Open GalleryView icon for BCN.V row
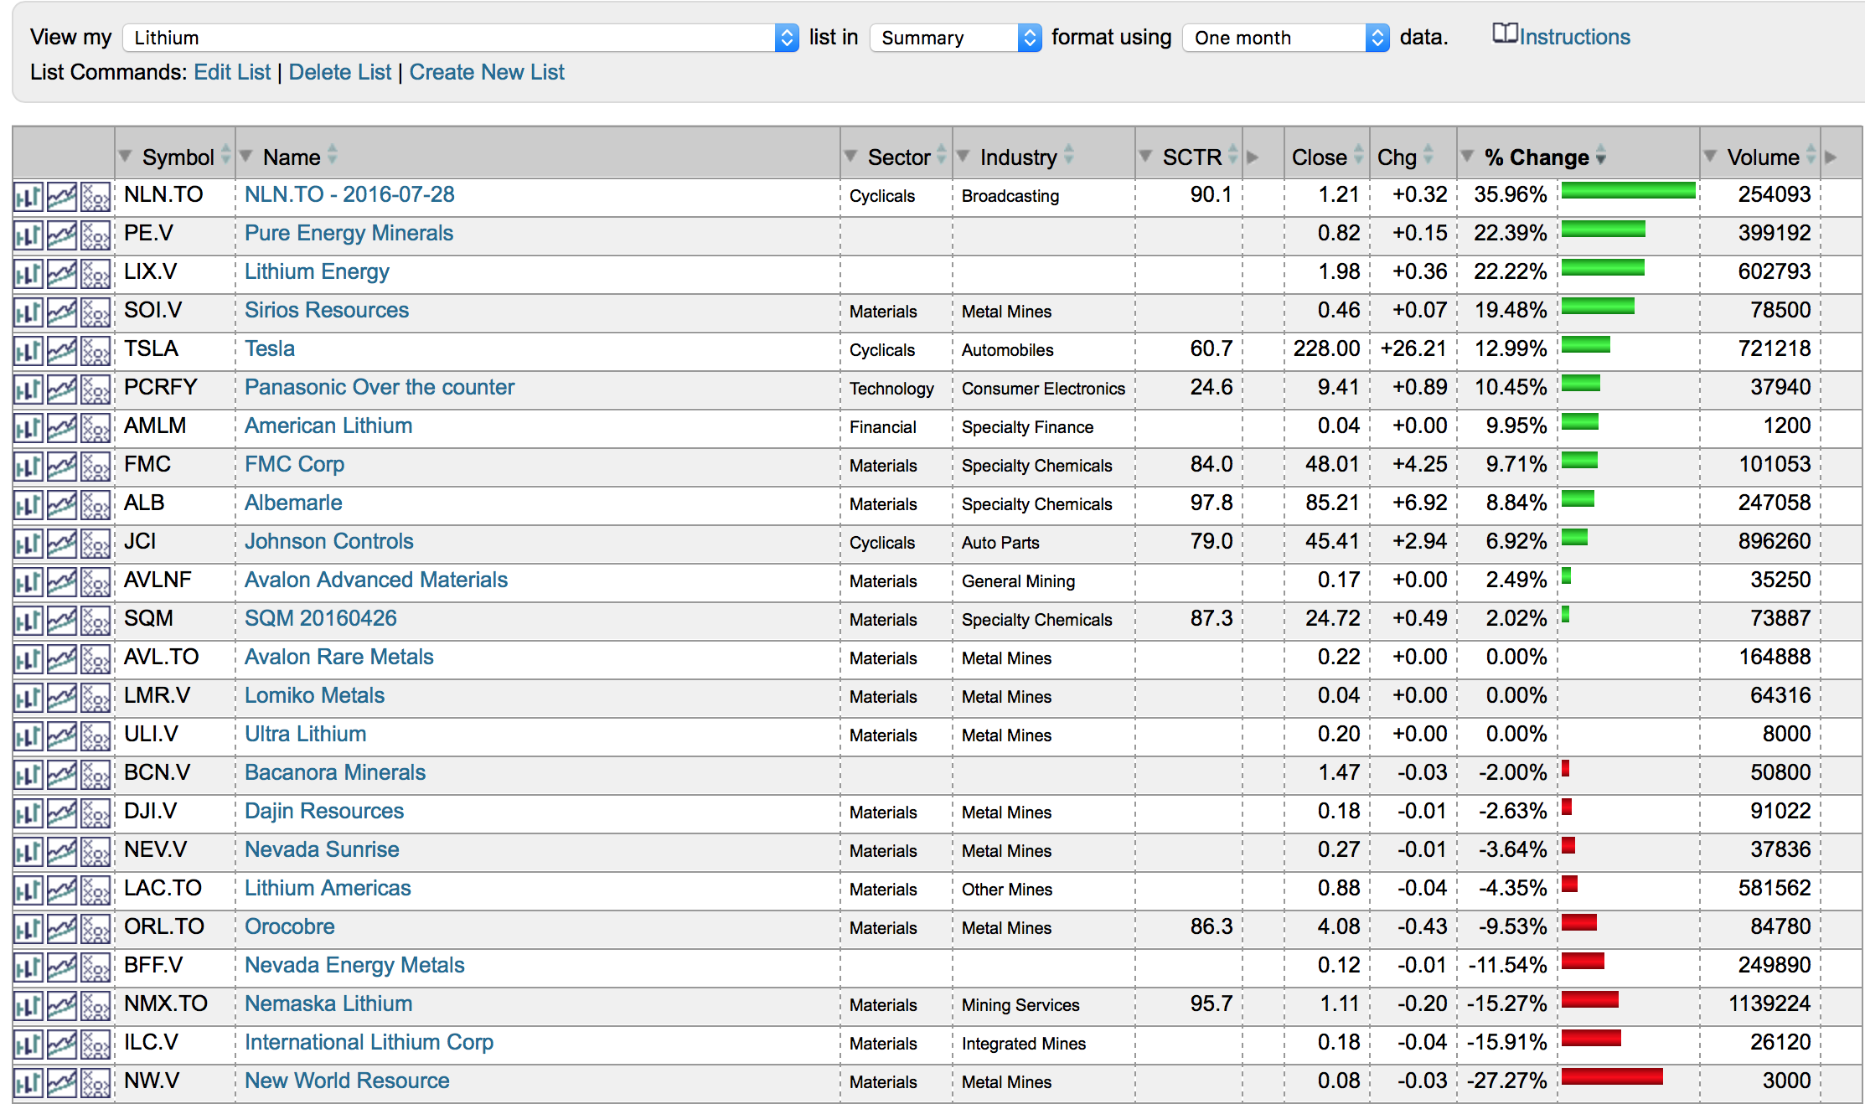 pos(61,775)
